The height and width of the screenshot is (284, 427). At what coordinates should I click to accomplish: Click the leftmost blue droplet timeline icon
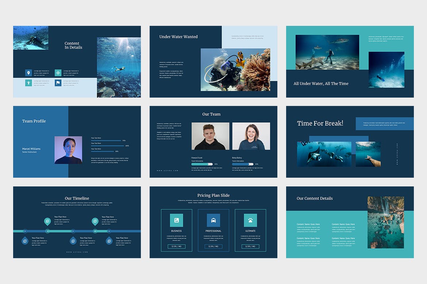[x=25, y=240]
